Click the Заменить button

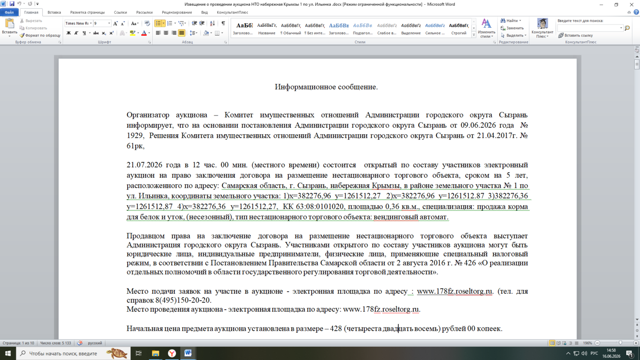(512, 28)
